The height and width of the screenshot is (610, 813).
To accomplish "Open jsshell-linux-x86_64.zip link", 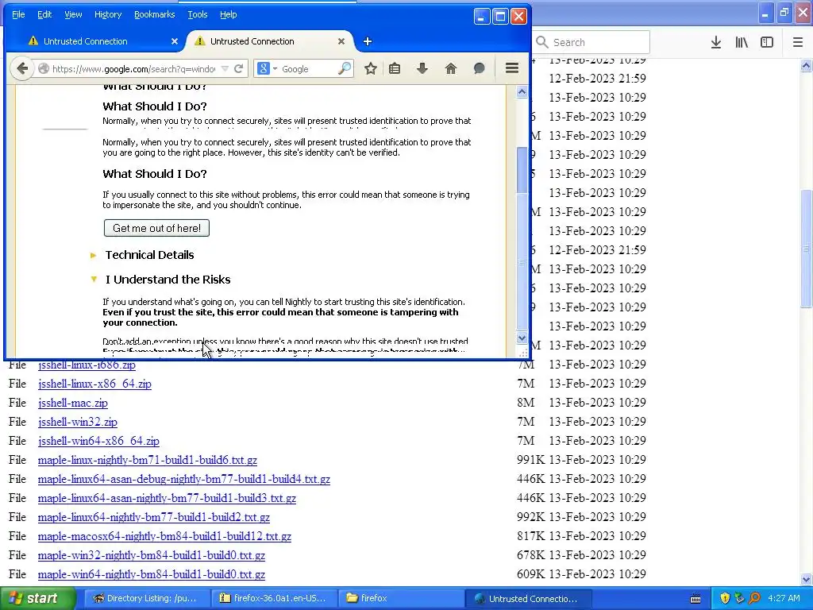I will [94, 384].
